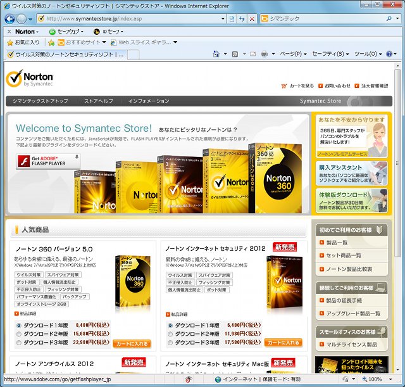Click カートに入れる button for Norton 360

pos(132,343)
